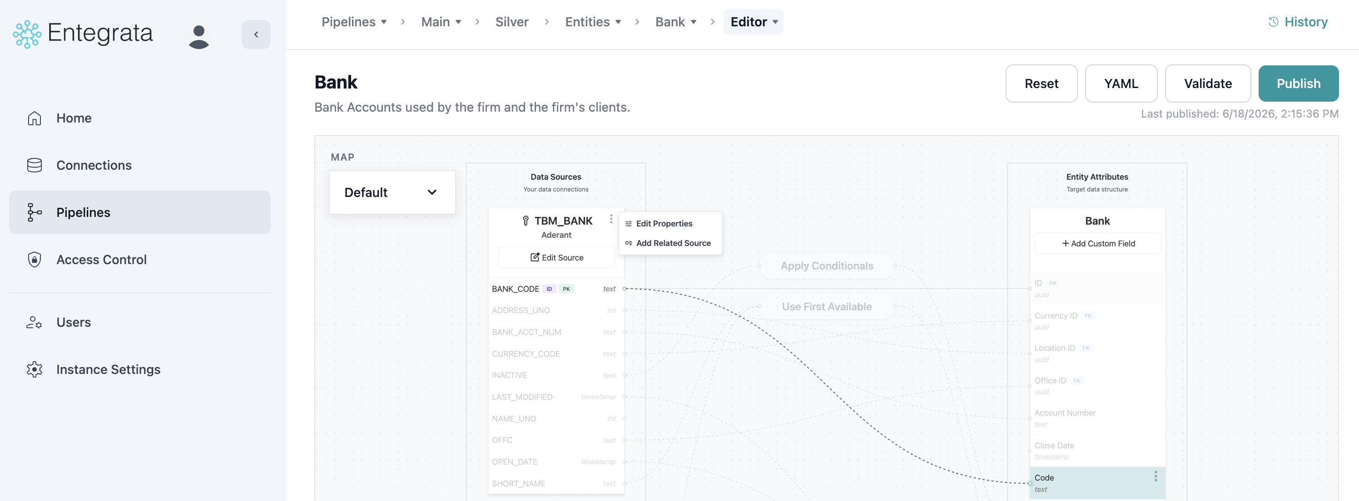Click the Silver breadcrumb
Viewport: 1359px width, 501px height.
pos(511,22)
